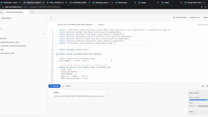Select the Worksheet_Finalproject worksheet tab
Viewport: 208px width, 117px height.
click(15, 12)
